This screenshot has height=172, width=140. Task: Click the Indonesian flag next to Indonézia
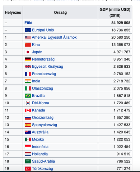click(x=28, y=147)
